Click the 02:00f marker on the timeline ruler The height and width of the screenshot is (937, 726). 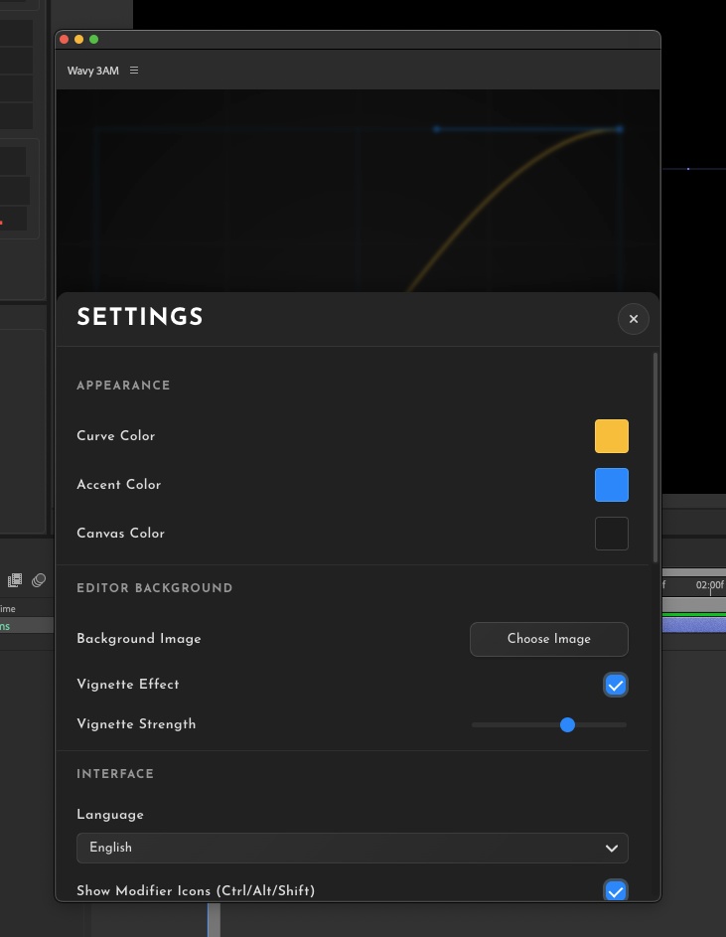click(x=709, y=585)
